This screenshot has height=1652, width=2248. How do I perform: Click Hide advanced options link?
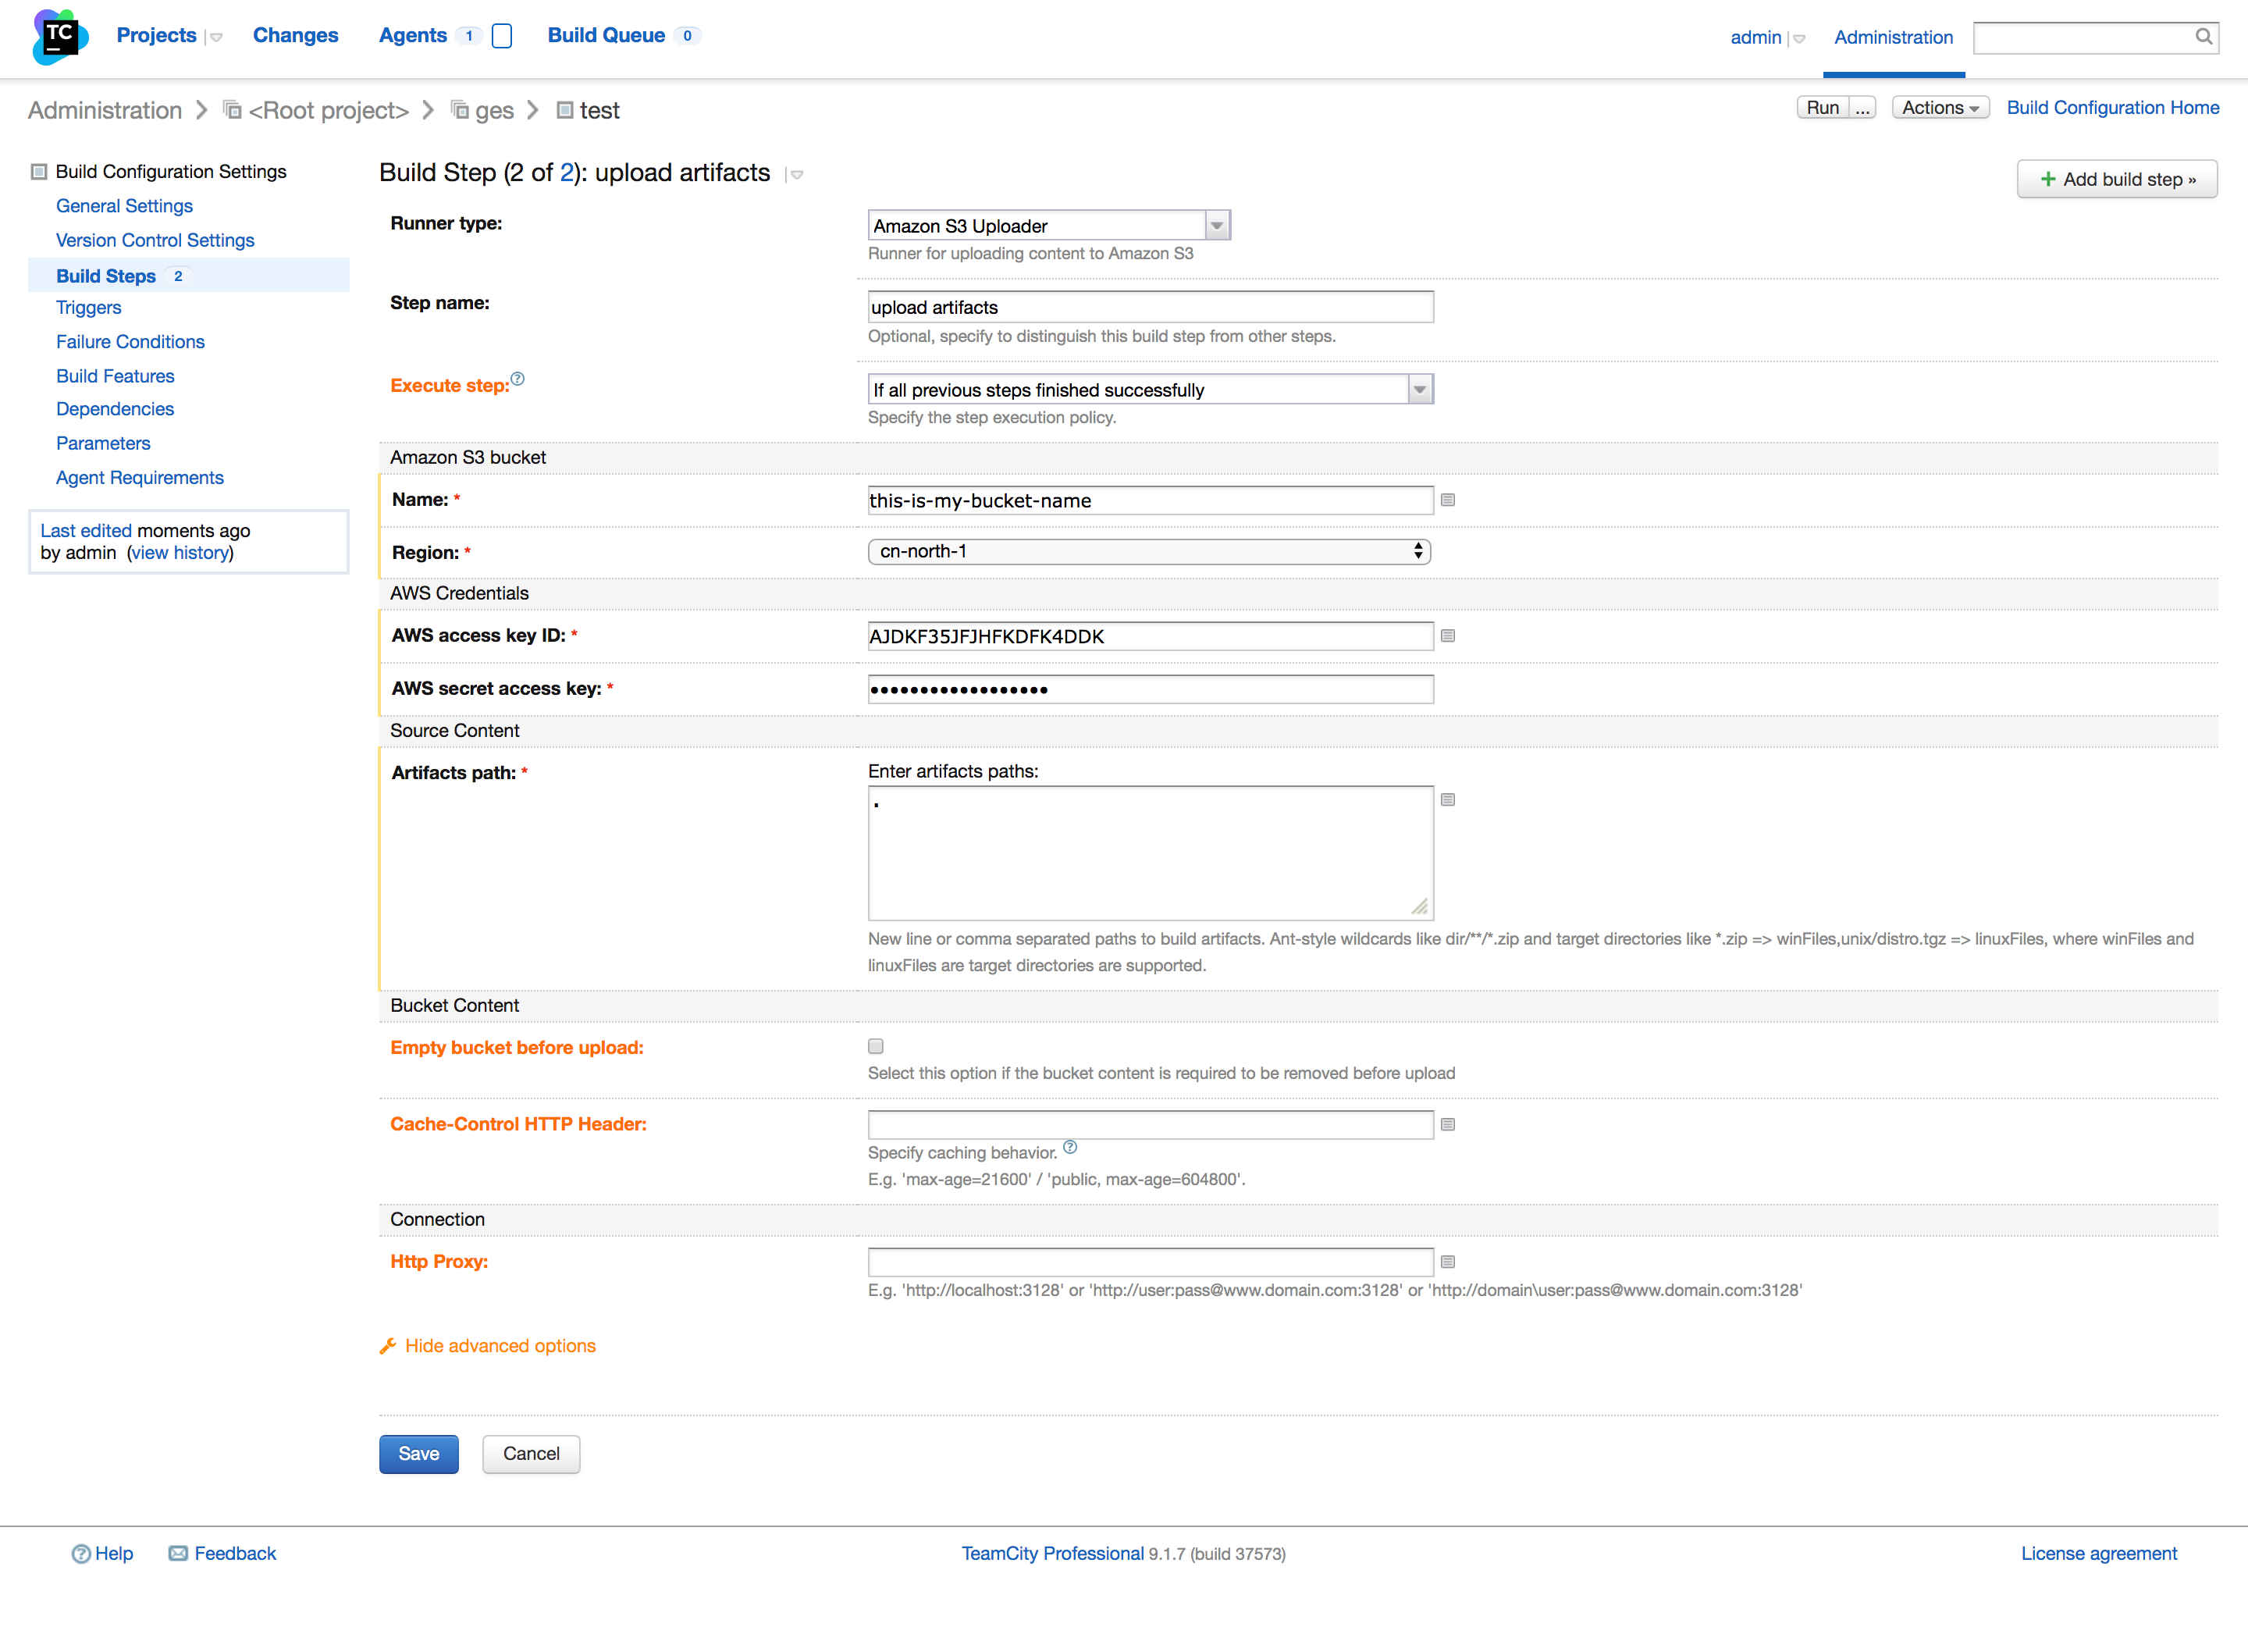pos(500,1346)
